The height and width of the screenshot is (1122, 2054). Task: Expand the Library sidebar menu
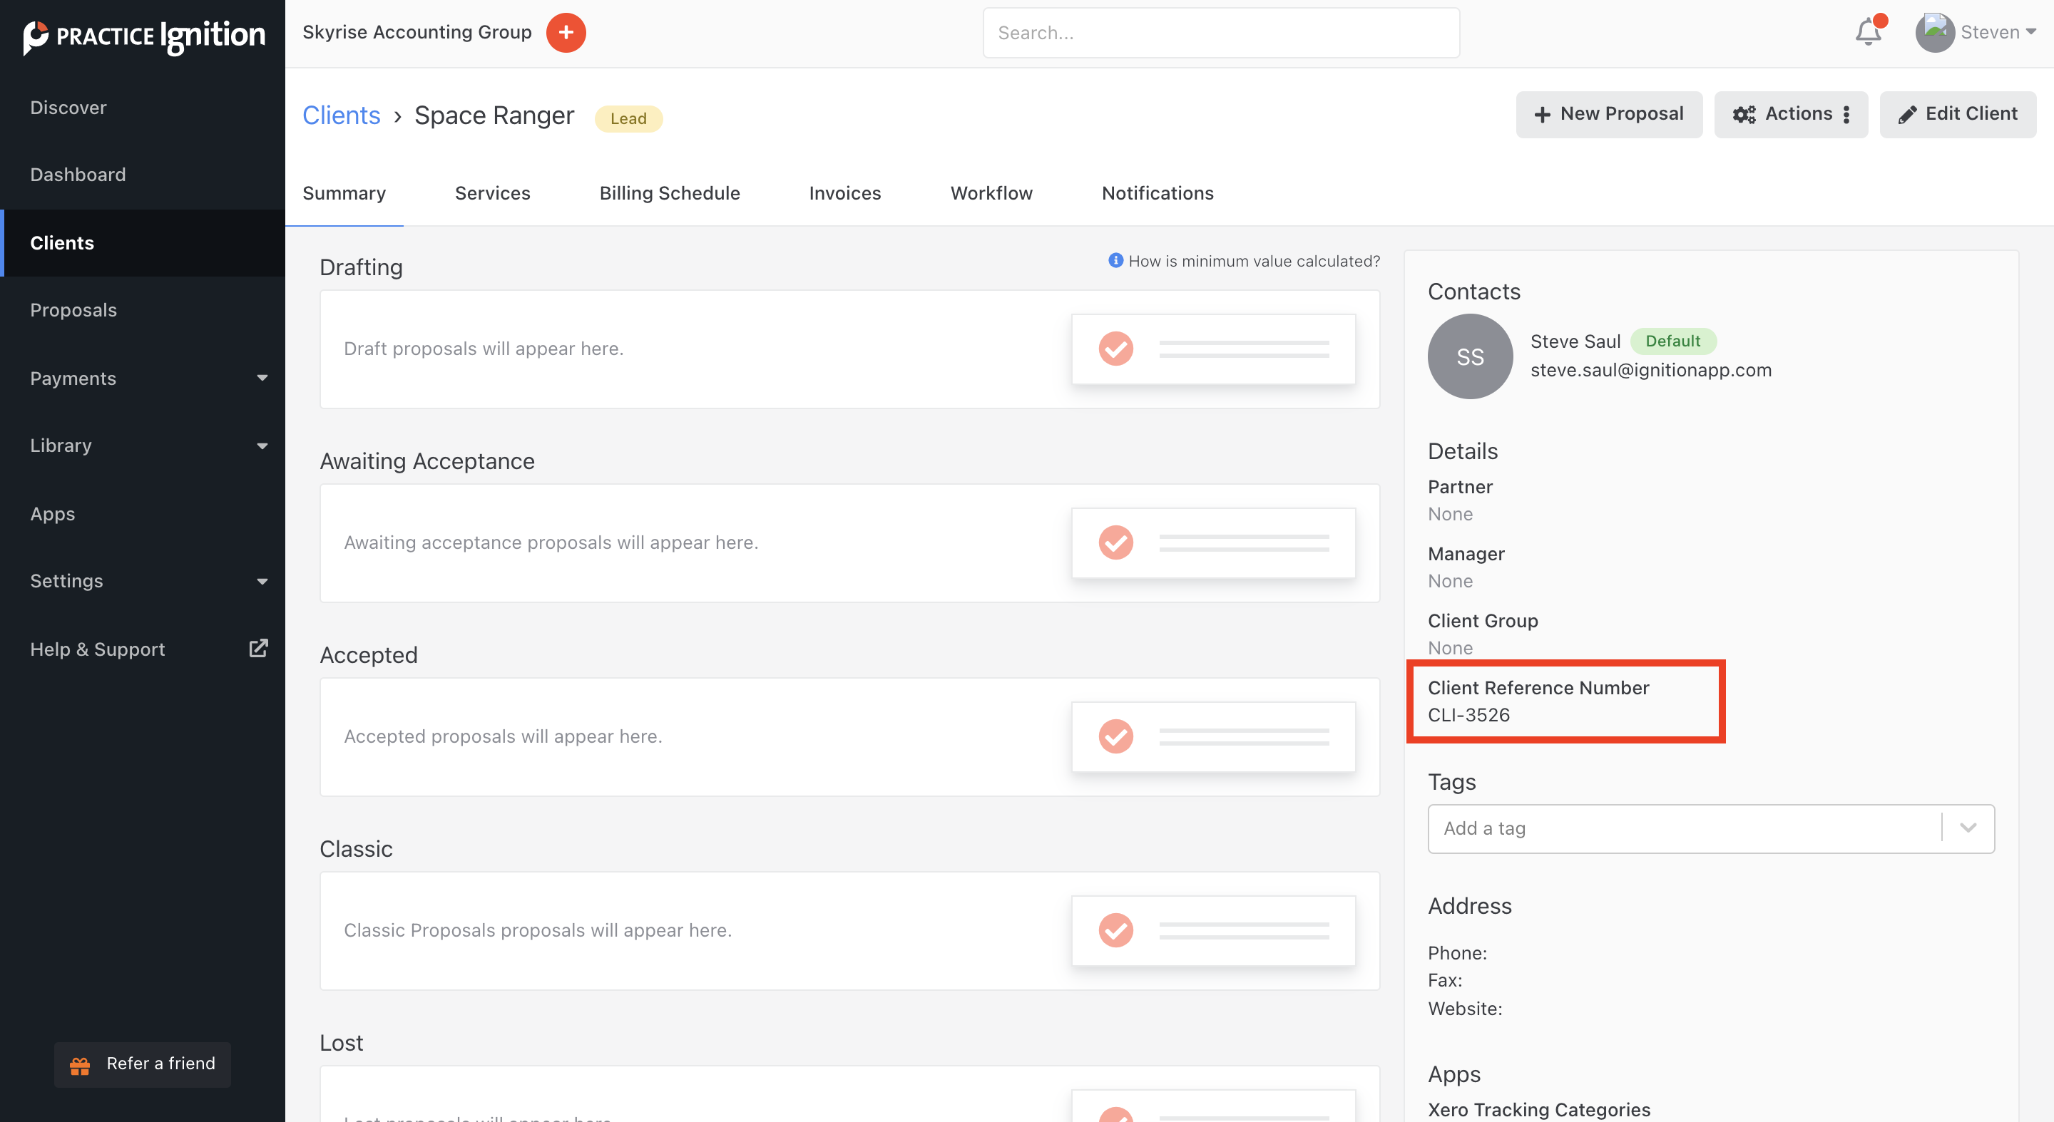pyautogui.click(x=262, y=446)
